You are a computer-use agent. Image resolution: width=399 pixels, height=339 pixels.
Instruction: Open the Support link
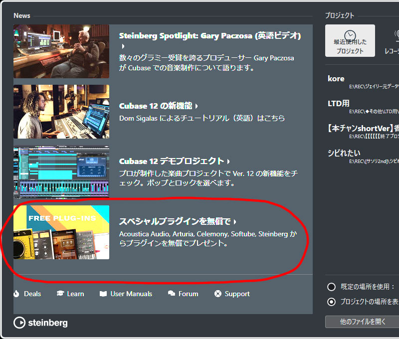pyautogui.click(x=237, y=294)
